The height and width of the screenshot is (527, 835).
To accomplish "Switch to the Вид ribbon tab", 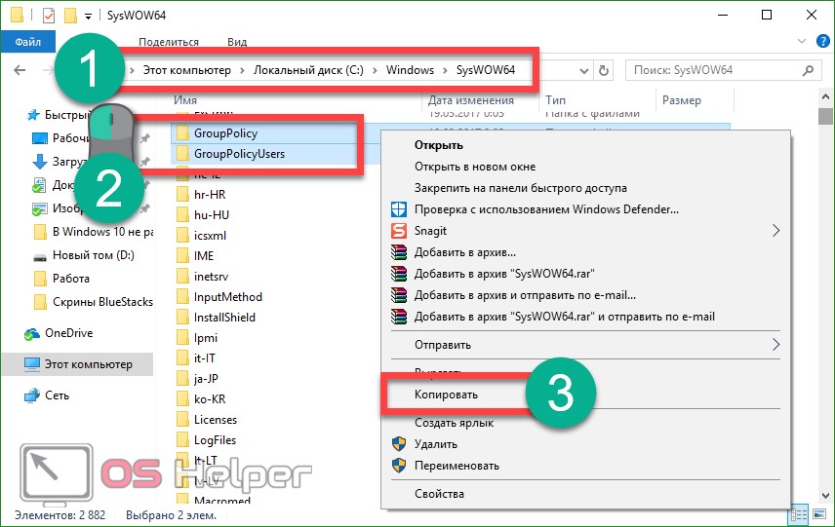I will (x=237, y=42).
